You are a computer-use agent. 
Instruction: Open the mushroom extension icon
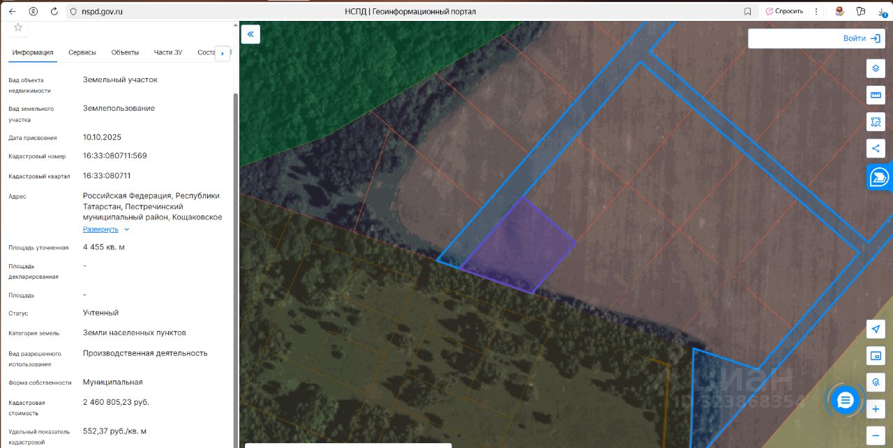pos(840,11)
